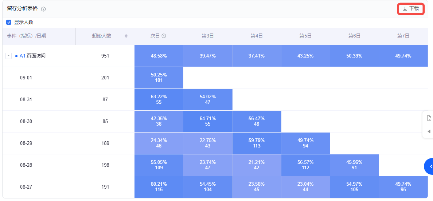This screenshot has height=201, width=433.
Task: Toggle the 显示人数 checkbox
Action: coord(9,22)
